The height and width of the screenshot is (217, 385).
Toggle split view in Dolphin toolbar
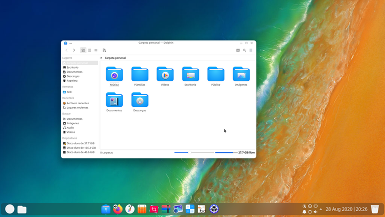(x=238, y=50)
